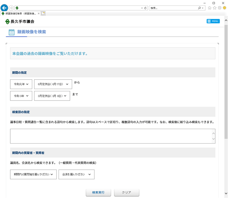Click the 長久手市議会 logo

20,21
